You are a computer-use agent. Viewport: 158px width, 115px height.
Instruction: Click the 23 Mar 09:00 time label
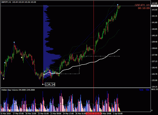tap(56, 113)
